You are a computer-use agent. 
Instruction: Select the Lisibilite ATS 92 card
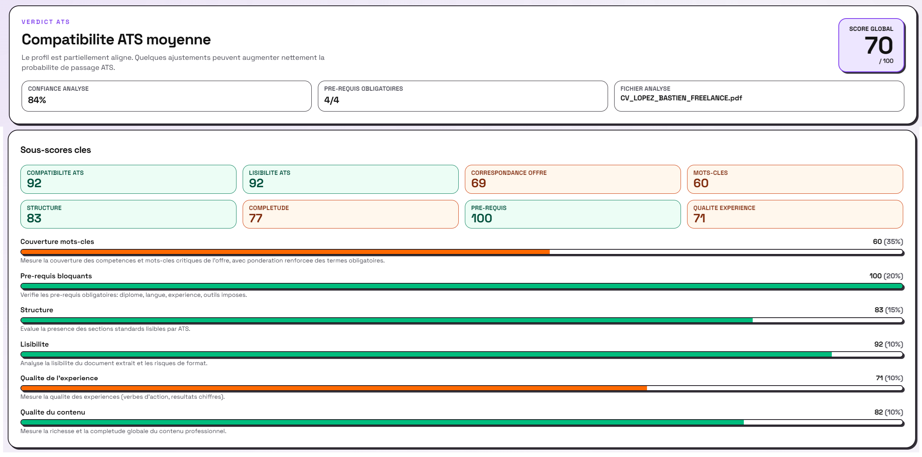coord(351,179)
